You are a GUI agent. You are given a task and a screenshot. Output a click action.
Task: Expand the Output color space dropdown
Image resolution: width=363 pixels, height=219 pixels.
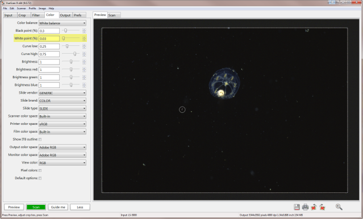click(62, 148)
